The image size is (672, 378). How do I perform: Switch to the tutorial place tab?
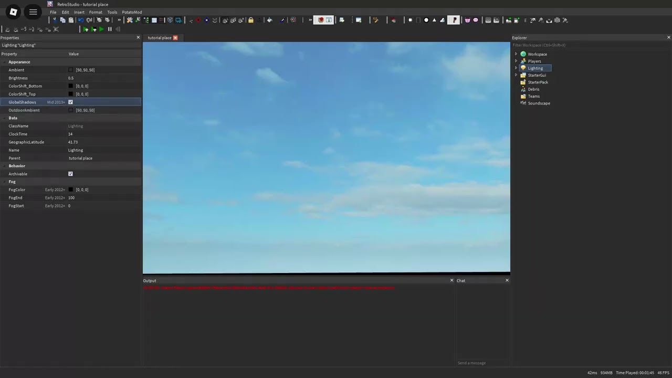click(160, 38)
